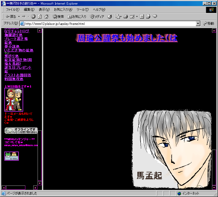Screen dimensions: 218x197
Task: Click the sidebar's horizontal scrollbar thumb
Action: click(x=16, y=188)
